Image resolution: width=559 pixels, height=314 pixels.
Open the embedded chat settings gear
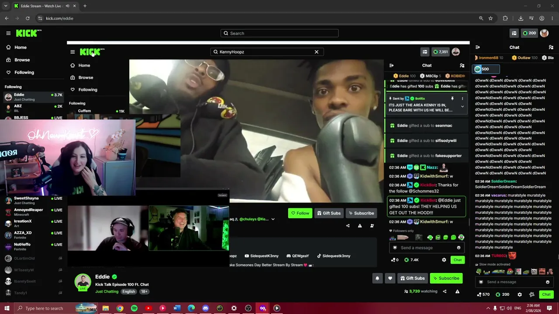[444, 260]
